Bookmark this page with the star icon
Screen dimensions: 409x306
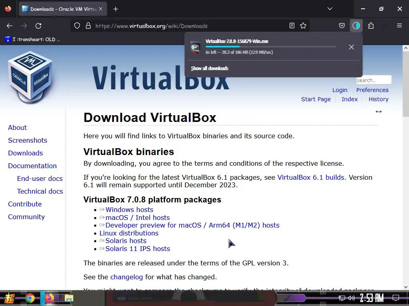pos(303,25)
